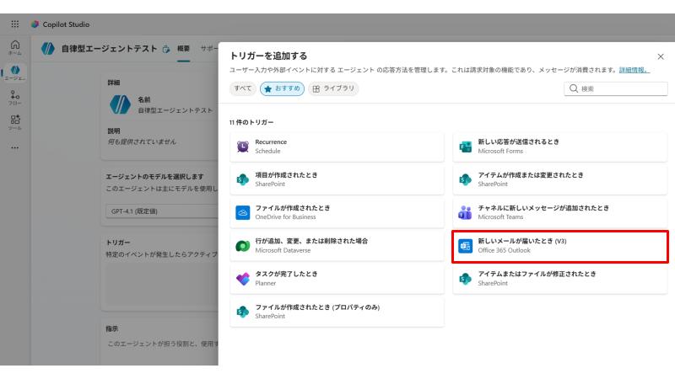Filter triggers by すべて
The width and height of the screenshot is (675, 379).
(x=242, y=88)
